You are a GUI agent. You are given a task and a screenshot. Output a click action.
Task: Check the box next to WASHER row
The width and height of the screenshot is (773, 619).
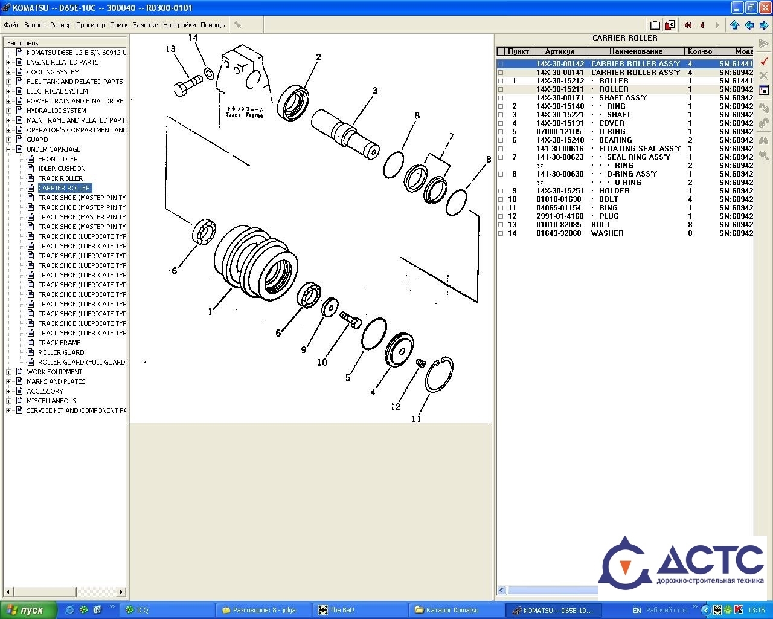tap(501, 233)
